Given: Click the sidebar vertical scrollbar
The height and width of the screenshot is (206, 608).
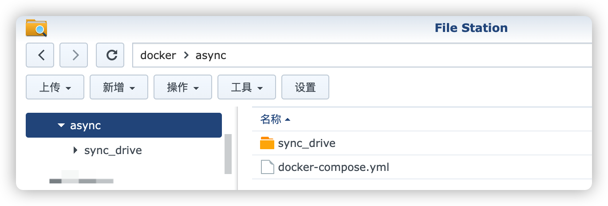Looking at the screenshot, I should [x=228, y=154].
